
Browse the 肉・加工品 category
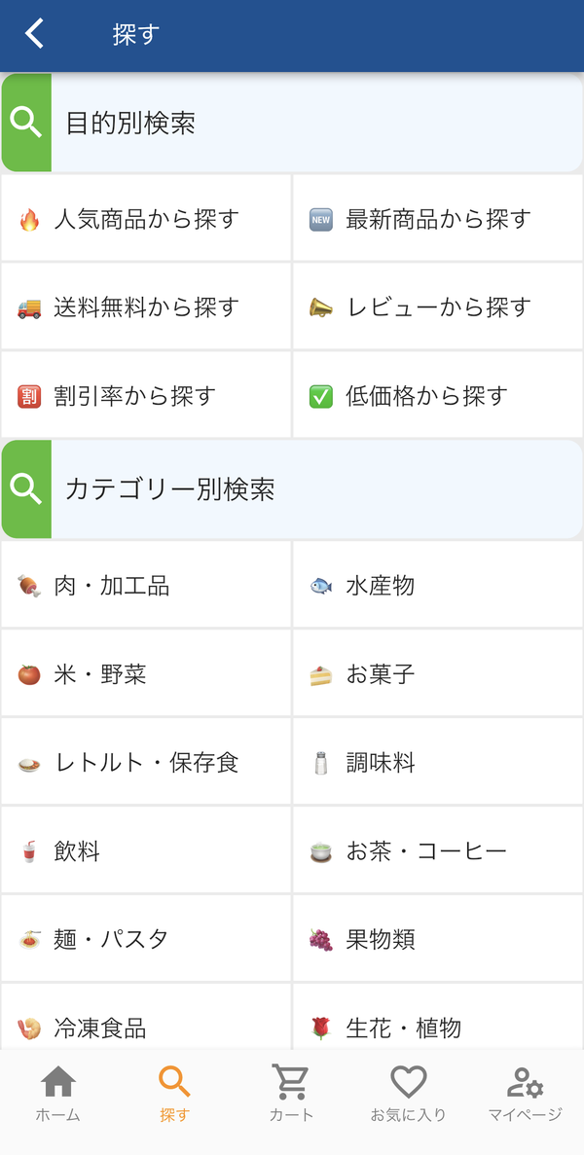tap(146, 586)
